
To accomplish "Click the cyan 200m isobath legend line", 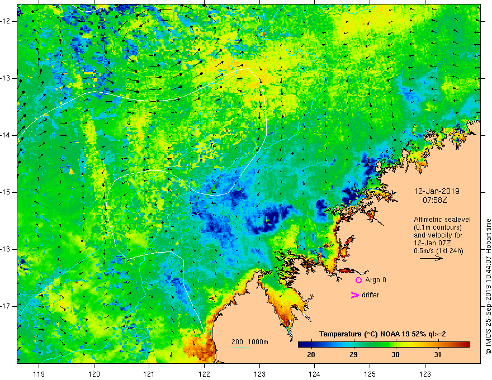I will tap(240, 348).
